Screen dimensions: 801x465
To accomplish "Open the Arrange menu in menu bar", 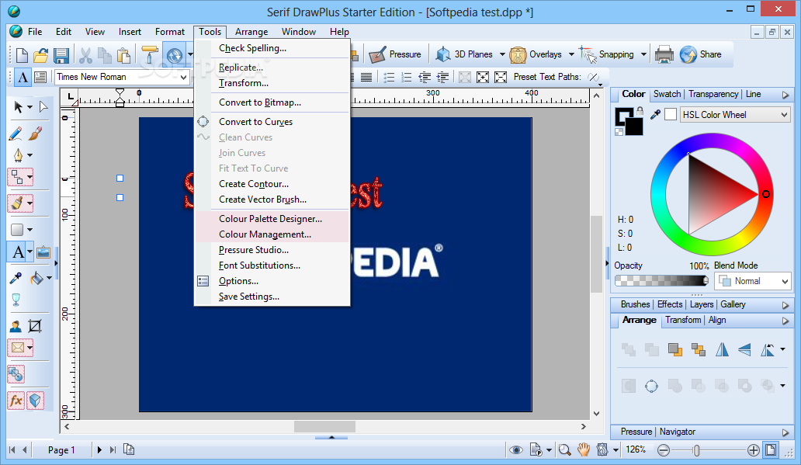I will click(251, 32).
